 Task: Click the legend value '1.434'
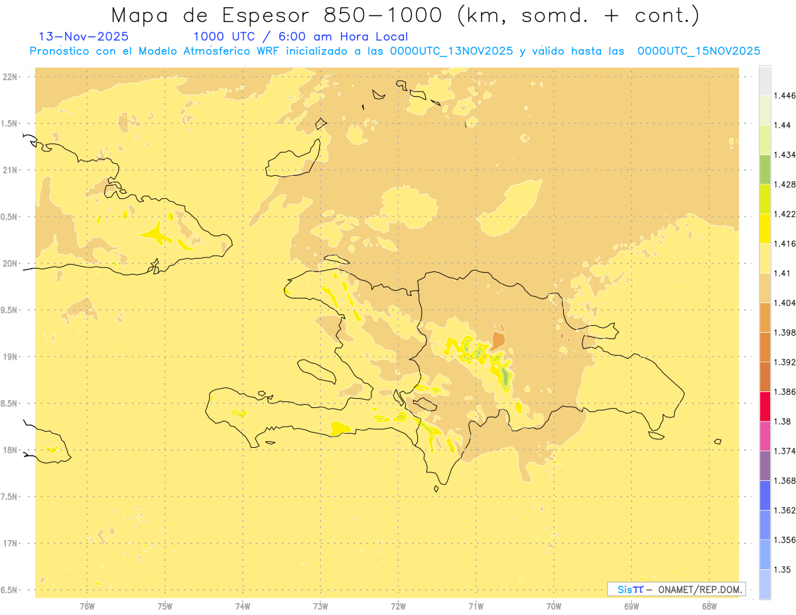(x=785, y=155)
